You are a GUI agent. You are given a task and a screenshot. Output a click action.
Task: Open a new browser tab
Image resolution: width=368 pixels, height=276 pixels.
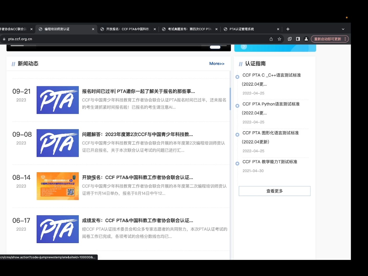point(288,29)
